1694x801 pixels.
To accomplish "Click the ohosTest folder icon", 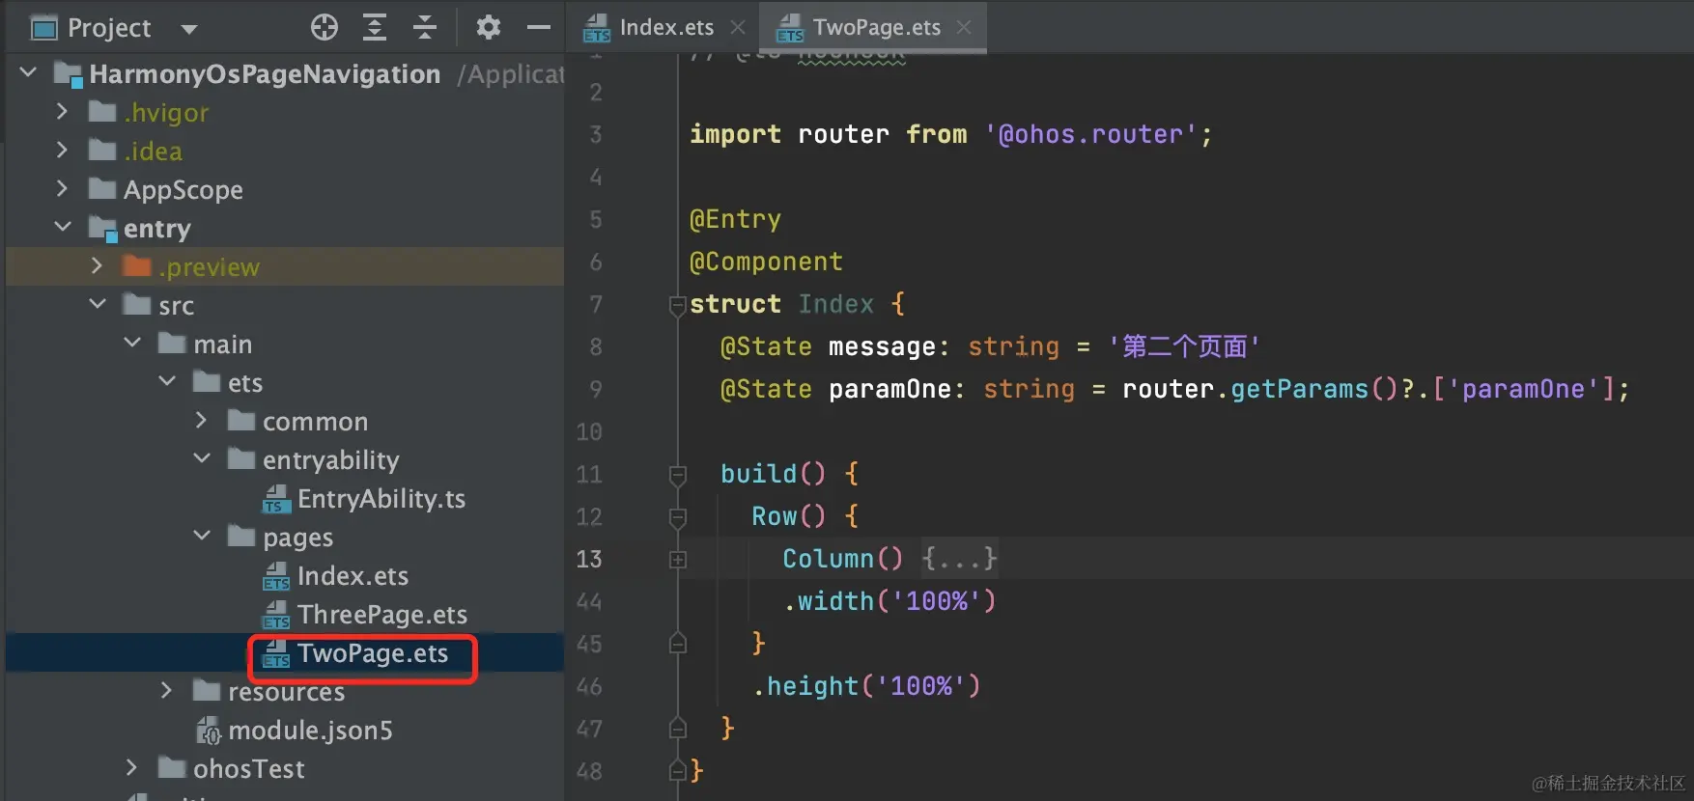I will coord(172,768).
